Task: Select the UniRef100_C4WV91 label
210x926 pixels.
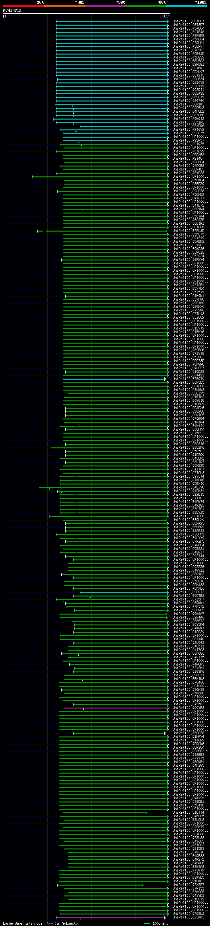Action: click(x=188, y=798)
